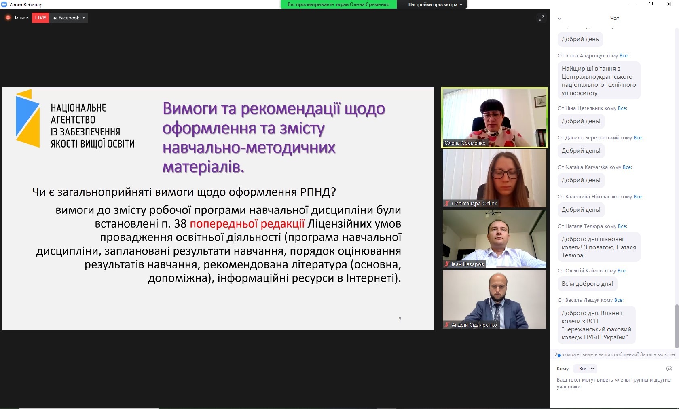Select Олександра Осіюк's video thumbnail
The height and width of the screenshot is (409, 679).
pyautogui.click(x=494, y=178)
